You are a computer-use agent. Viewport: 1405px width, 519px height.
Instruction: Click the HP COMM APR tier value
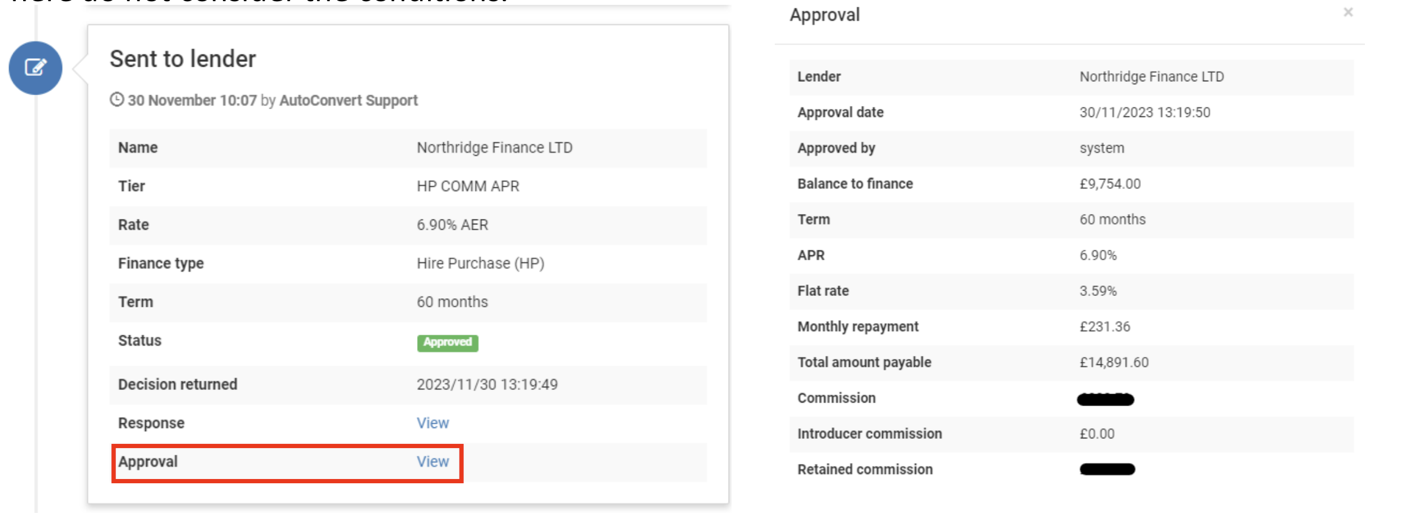click(x=468, y=186)
